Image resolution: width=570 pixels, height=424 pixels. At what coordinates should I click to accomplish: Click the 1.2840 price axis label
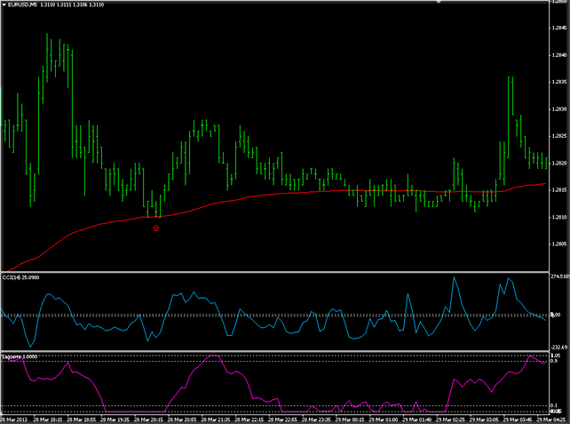pos(559,55)
